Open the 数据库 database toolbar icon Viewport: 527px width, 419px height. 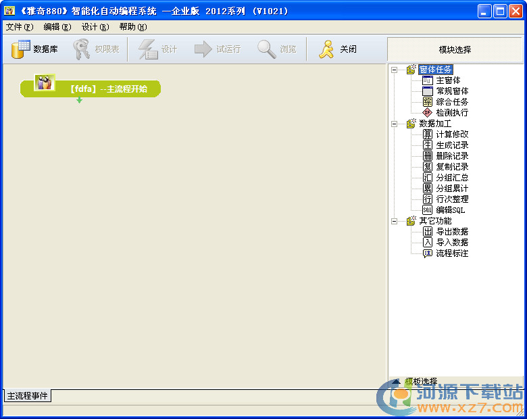pyautogui.click(x=20, y=49)
